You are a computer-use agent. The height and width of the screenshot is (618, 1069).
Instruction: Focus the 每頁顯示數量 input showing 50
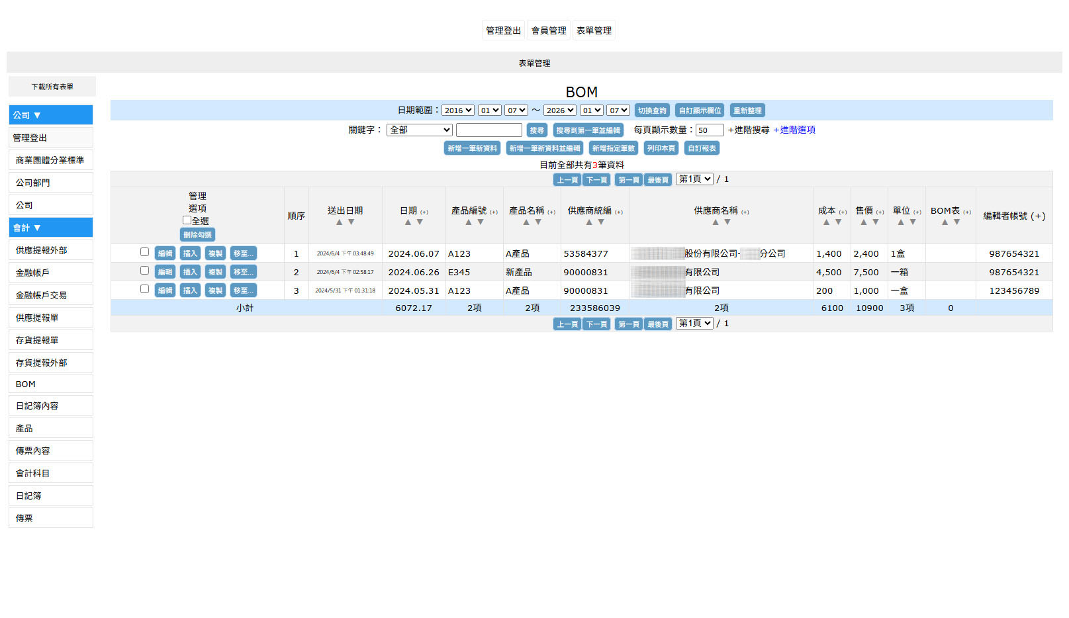[x=710, y=130]
